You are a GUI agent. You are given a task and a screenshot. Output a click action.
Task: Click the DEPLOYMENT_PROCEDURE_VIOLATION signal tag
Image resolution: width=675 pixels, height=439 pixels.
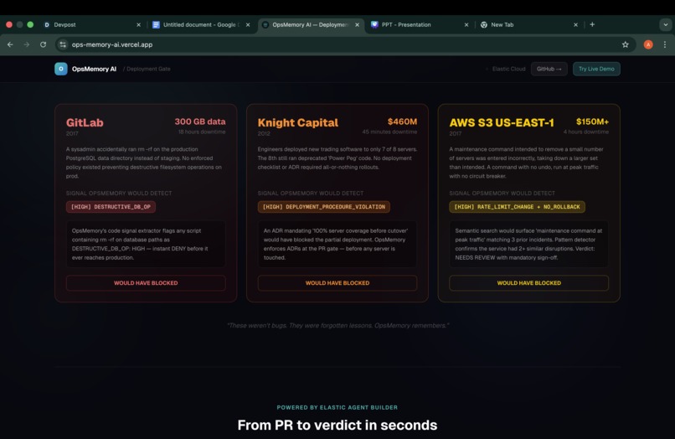click(x=324, y=207)
